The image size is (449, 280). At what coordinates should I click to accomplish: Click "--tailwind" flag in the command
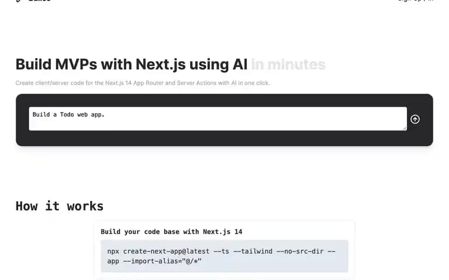[253, 251]
